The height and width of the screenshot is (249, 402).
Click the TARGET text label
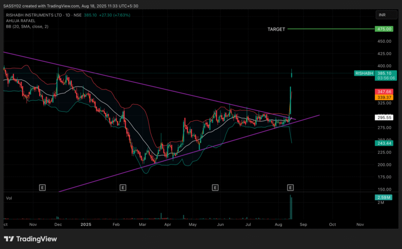point(276,29)
